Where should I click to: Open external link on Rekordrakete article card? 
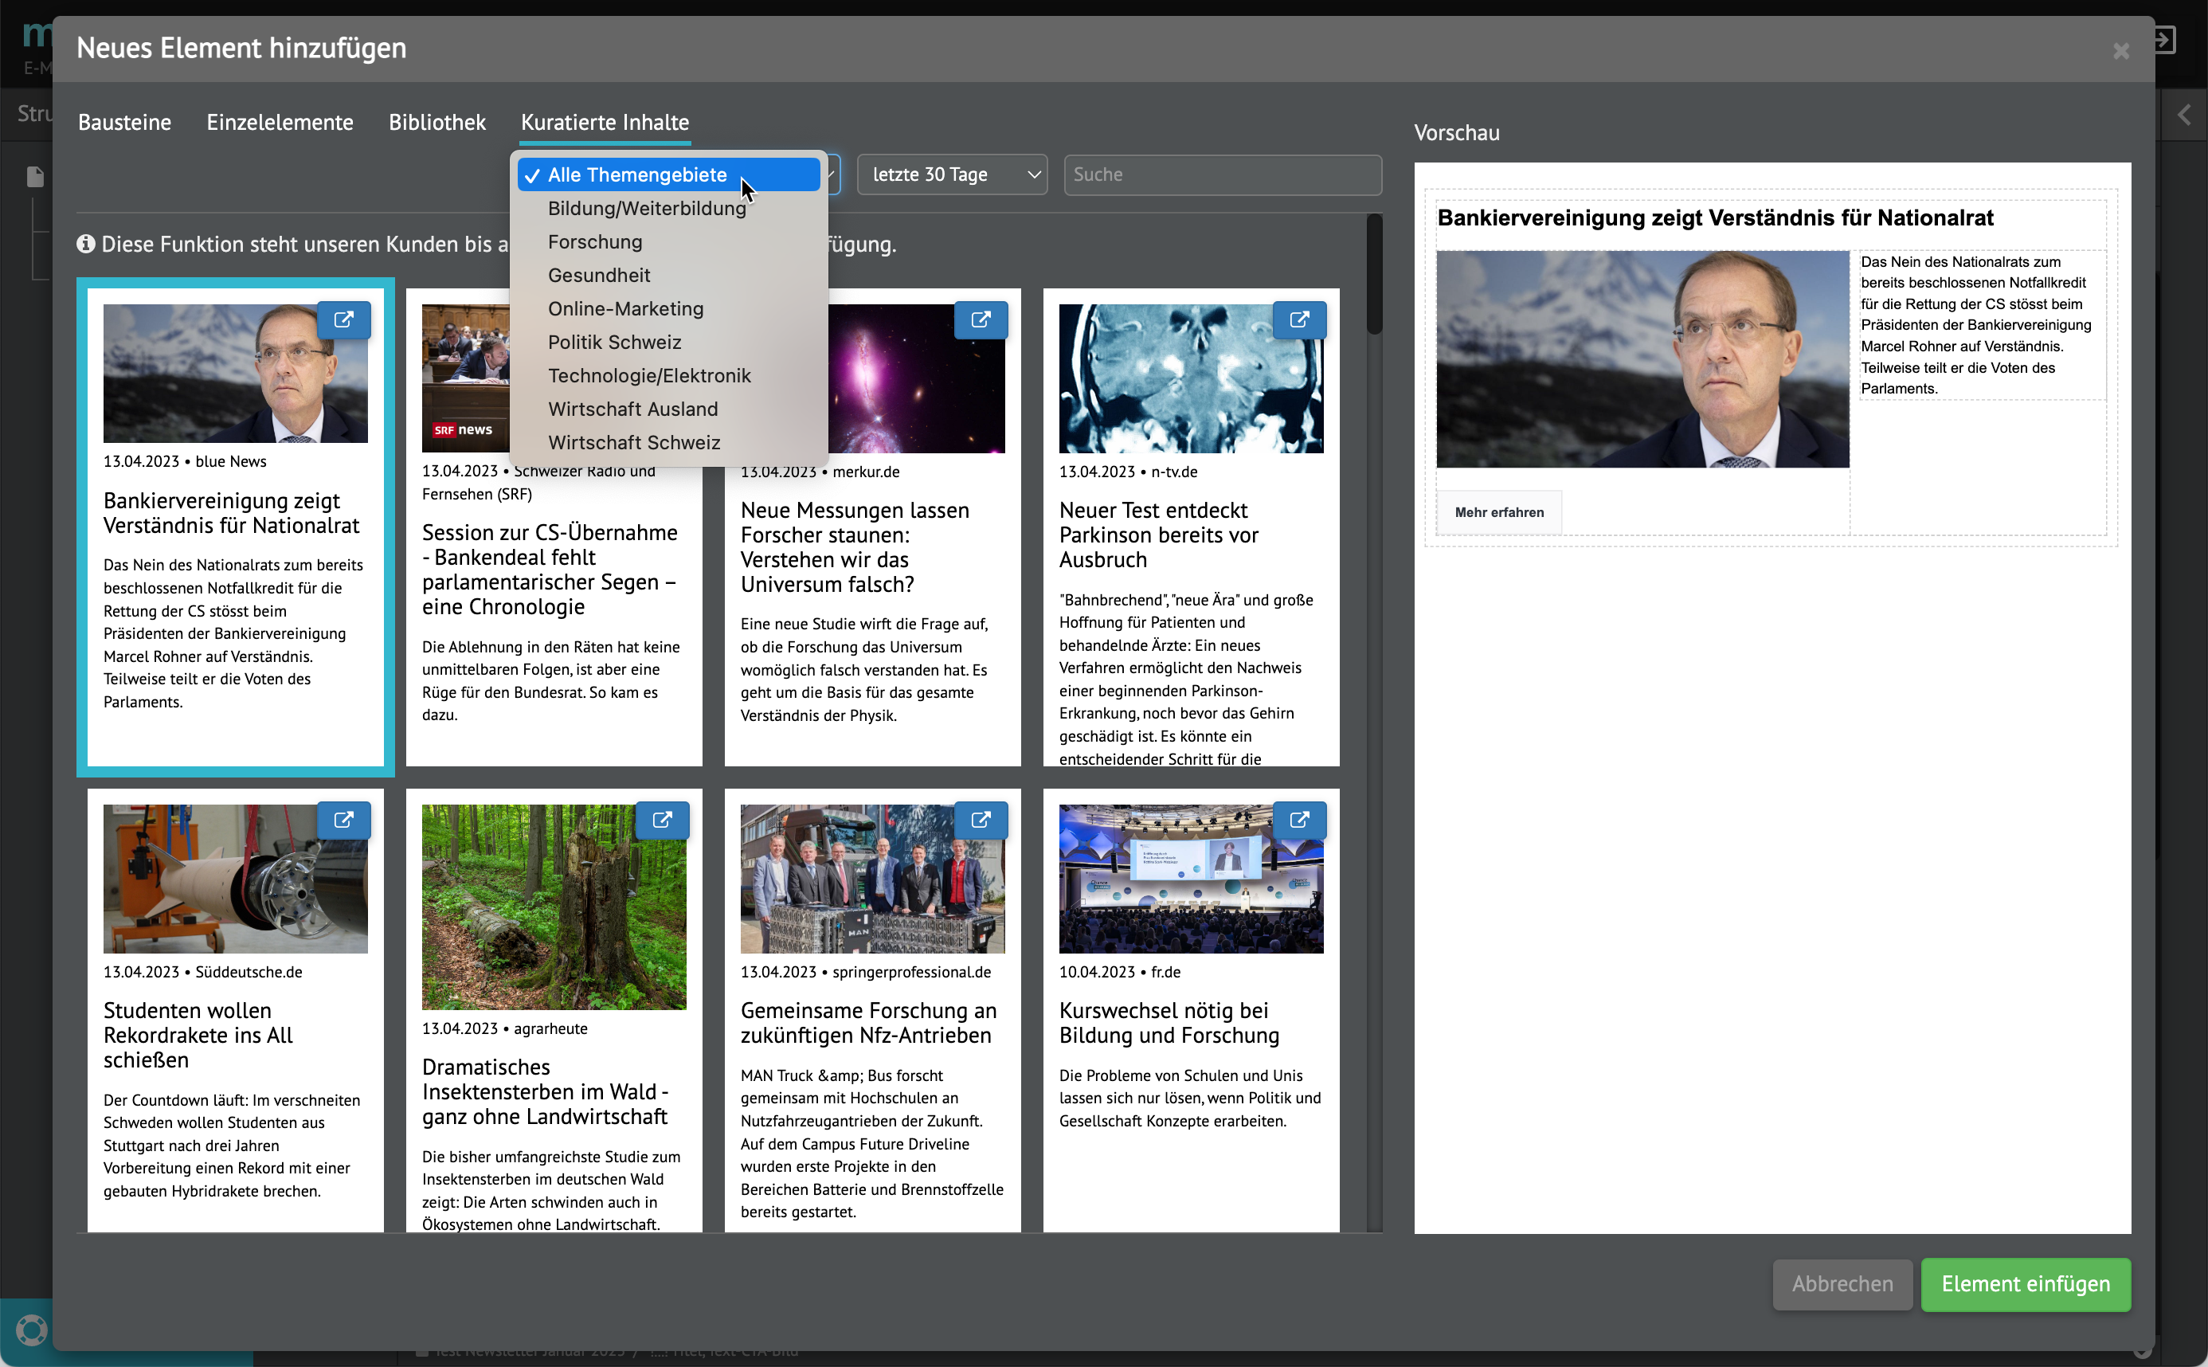(x=343, y=820)
